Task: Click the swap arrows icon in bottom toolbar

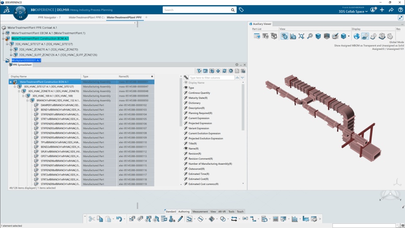Action: 234,219
